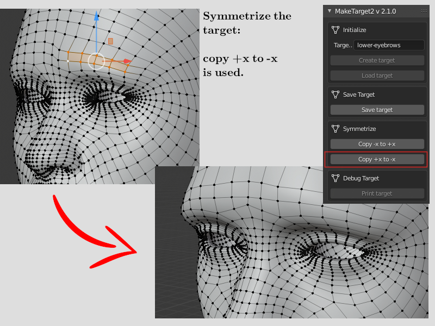Click the Debug Target section mesh icon

tap(335, 178)
